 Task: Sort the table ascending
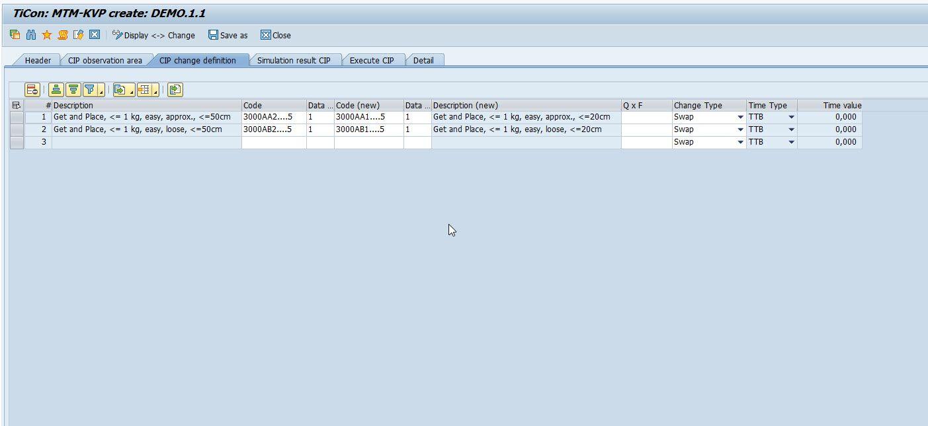coord(57,90)
